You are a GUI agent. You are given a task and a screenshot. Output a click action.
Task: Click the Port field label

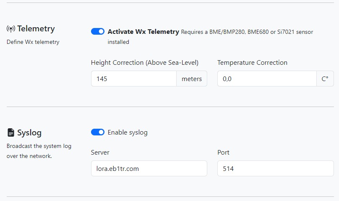pos(223,153)
